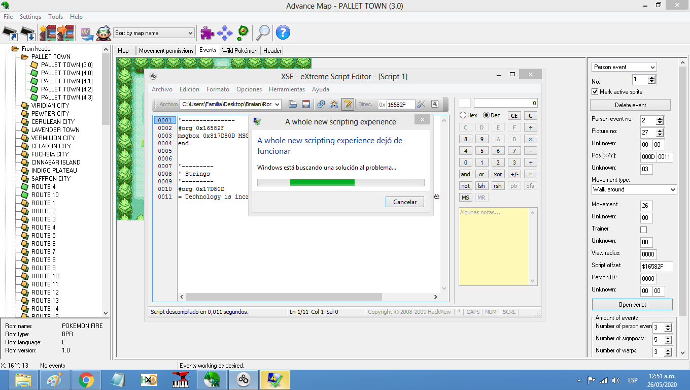Click the purple puzzle piece icon
690x390 pixels.
[206, 33]
